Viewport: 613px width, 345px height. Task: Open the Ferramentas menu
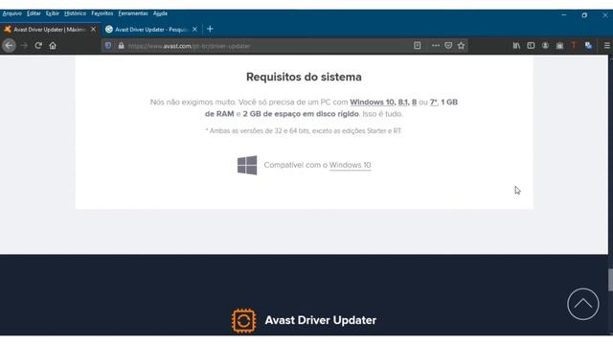point(133,13)
